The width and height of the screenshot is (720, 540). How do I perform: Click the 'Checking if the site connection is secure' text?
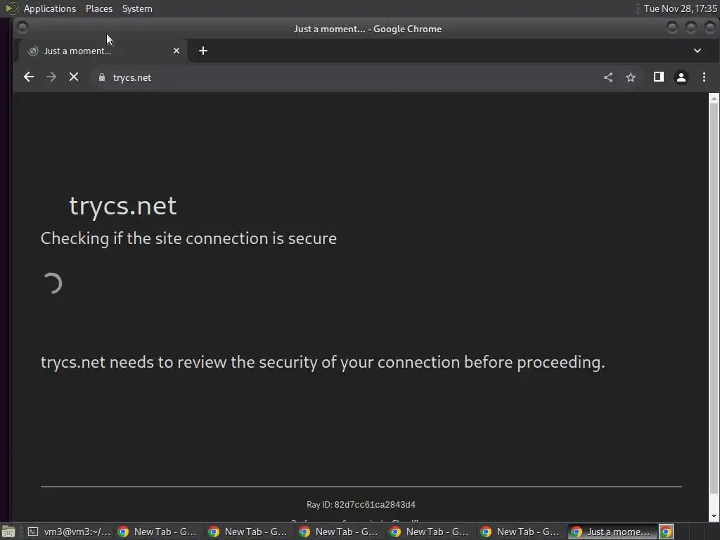point(188,238)
